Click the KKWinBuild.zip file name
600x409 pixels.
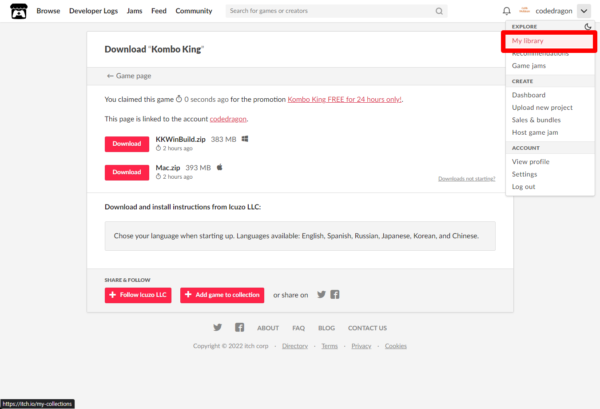tap(181, 140)
